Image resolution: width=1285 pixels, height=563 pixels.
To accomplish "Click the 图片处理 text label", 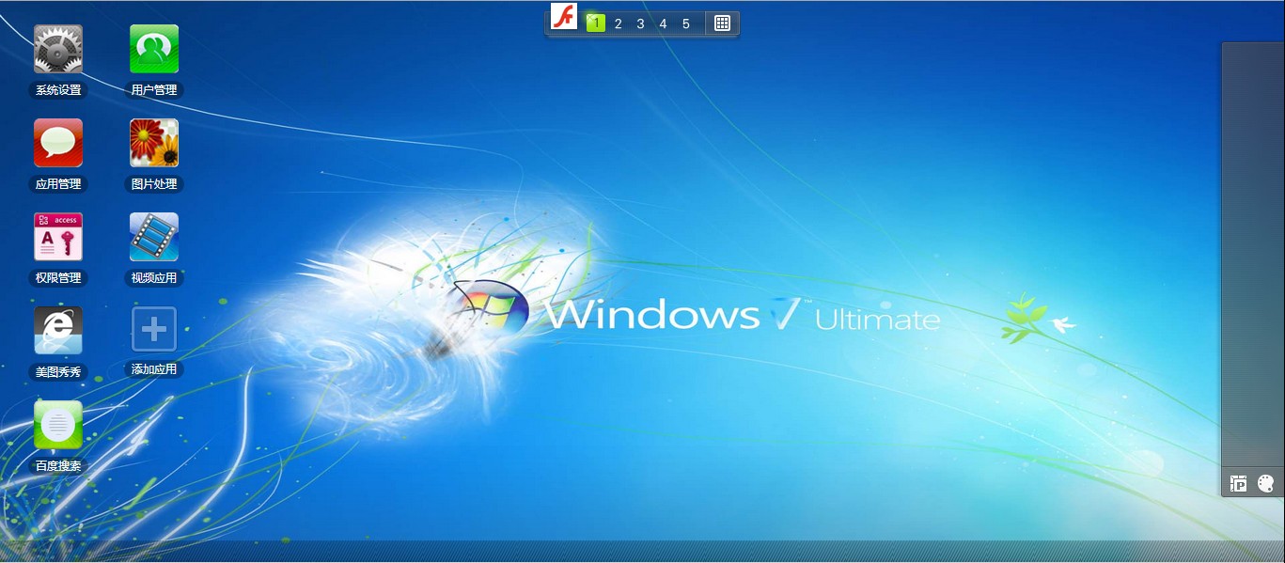I will pos(154,184).
